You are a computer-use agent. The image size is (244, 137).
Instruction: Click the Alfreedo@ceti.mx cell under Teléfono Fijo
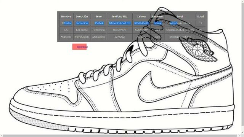[x=119, y=23]
